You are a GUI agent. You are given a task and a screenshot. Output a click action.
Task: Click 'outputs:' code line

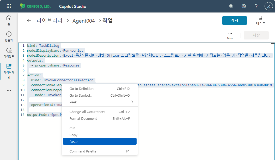[x=35, y=61]
